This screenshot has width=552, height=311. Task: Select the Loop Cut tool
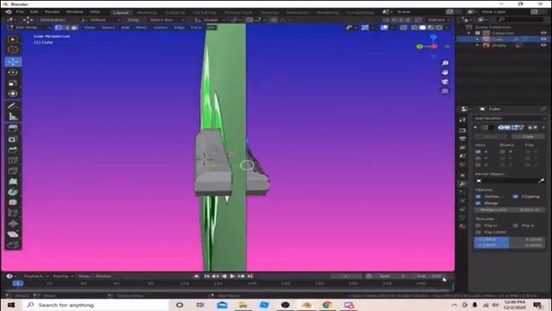pyautogui.click(x=13, y=161)
